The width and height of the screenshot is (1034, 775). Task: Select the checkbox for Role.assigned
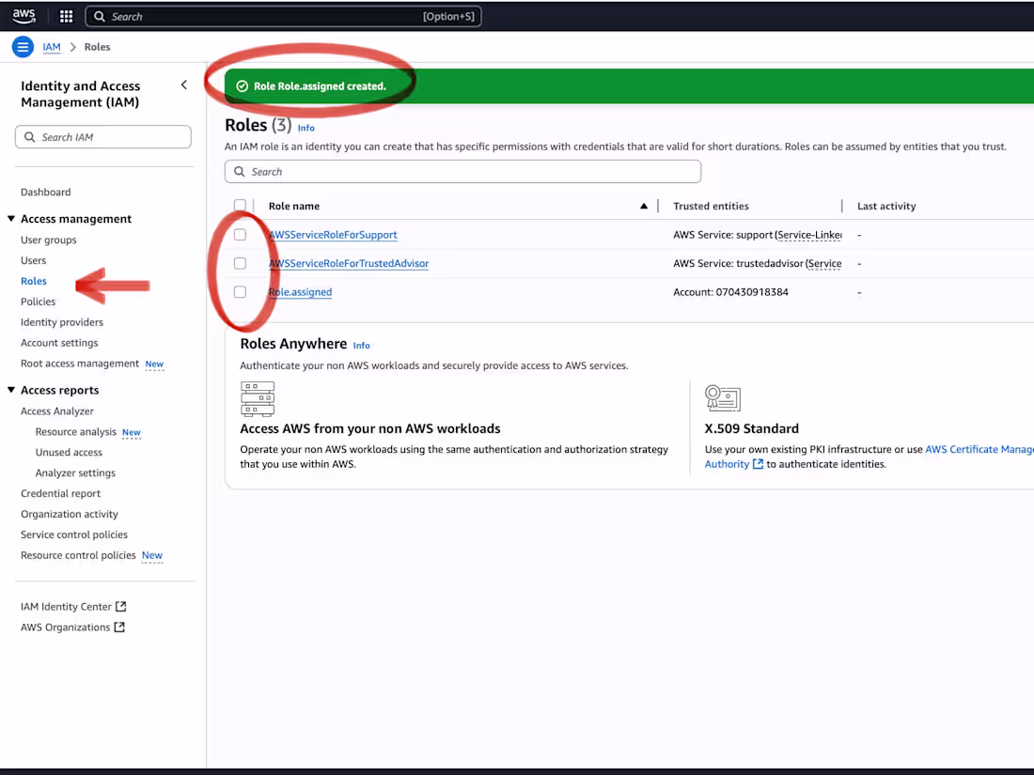[x=240, y=291]
